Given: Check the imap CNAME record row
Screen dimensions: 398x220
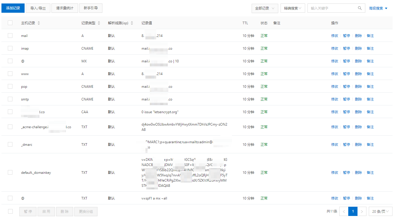Looking at the screenshot, I should pos(10,48).
